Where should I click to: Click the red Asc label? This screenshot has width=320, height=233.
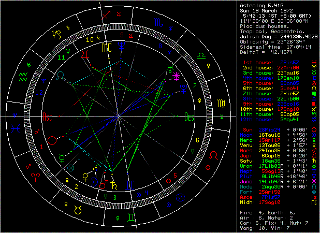[47, 116]
